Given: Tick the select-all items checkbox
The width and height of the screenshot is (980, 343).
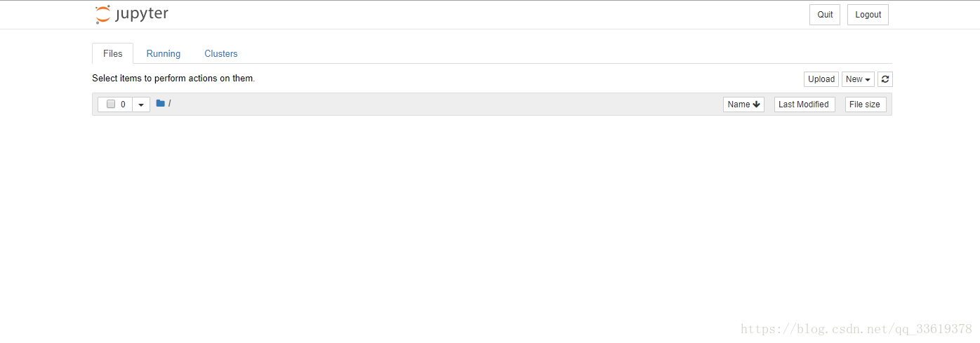Looking at the screenshot, I should [x=111, y=105].
